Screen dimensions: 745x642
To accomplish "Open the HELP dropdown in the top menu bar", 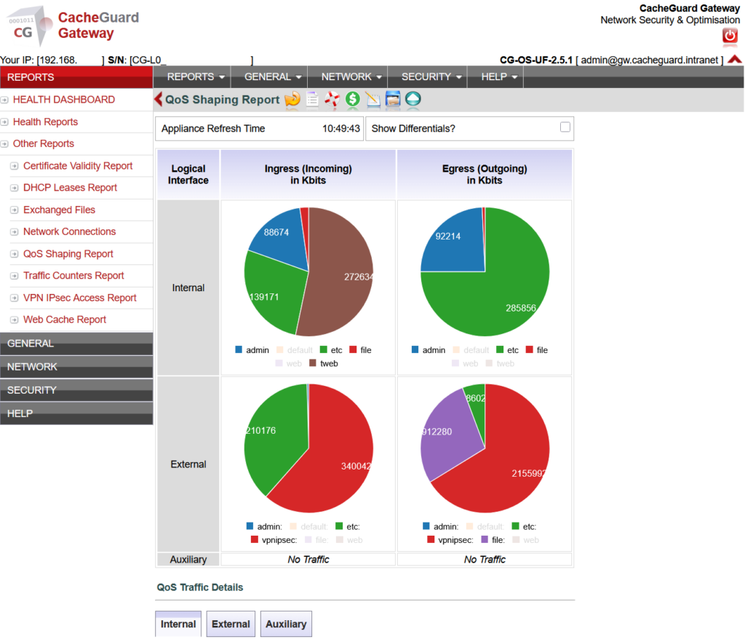I will pyautogui.click(x=499, y=77).
